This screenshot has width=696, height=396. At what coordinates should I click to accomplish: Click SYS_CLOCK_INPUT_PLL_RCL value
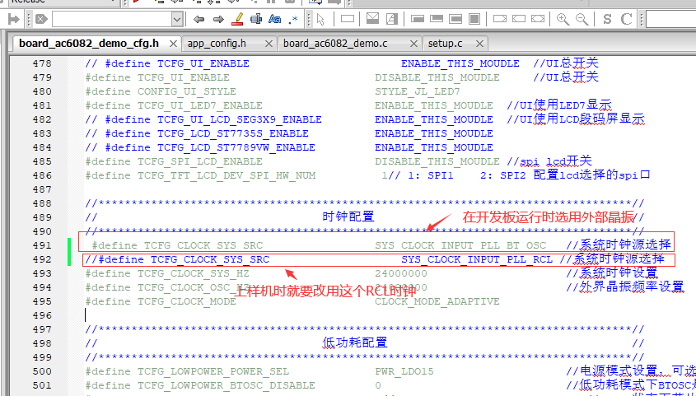pos(477,259)
